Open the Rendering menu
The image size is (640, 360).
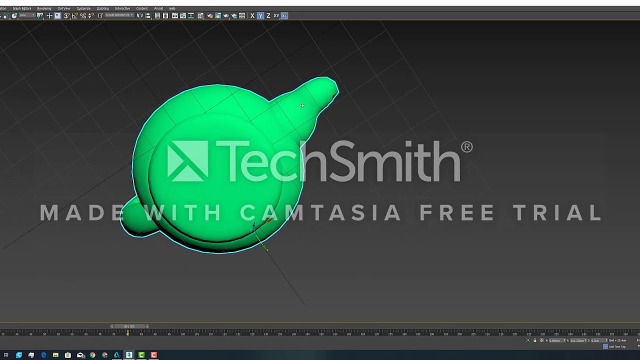click(x=44, y=8)
